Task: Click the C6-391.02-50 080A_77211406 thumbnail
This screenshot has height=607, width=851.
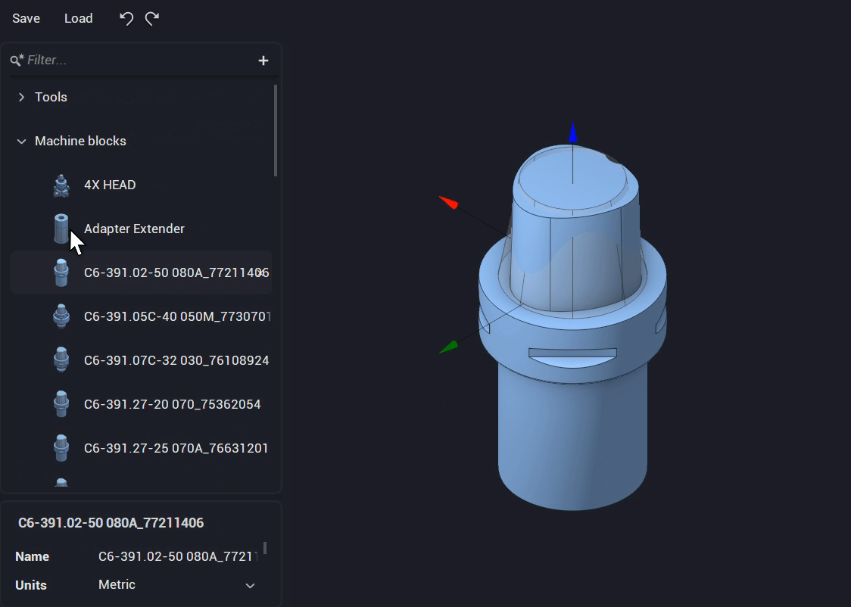Action: [61, 273]
